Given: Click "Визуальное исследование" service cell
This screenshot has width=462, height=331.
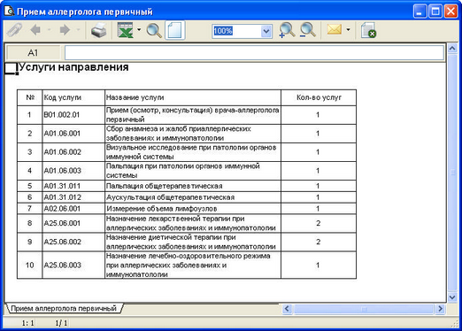Looking at the screenshot, I should (193, 152).
